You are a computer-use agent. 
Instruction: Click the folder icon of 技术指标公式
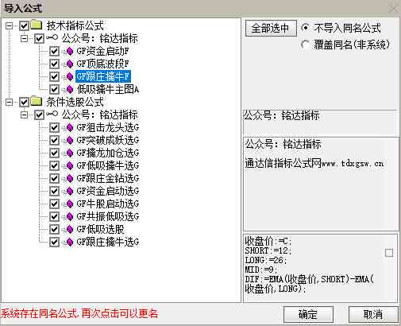(37, 25)
